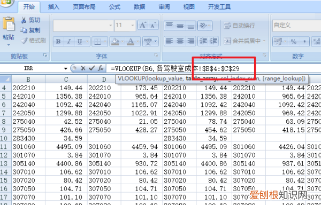Viewport: 321px width, 205px height.
Task: Click the Copy icon
Action: [x=24, y=30]
